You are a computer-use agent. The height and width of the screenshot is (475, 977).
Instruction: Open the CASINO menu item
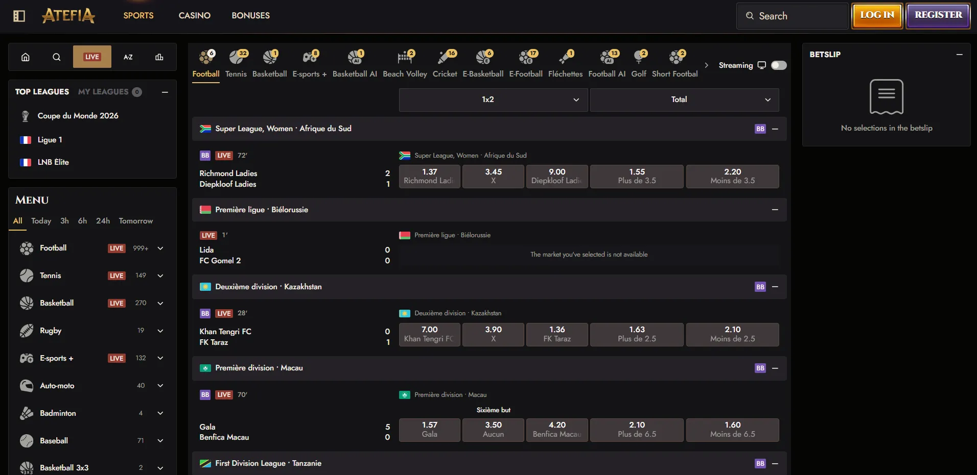[x=195, y=16]
